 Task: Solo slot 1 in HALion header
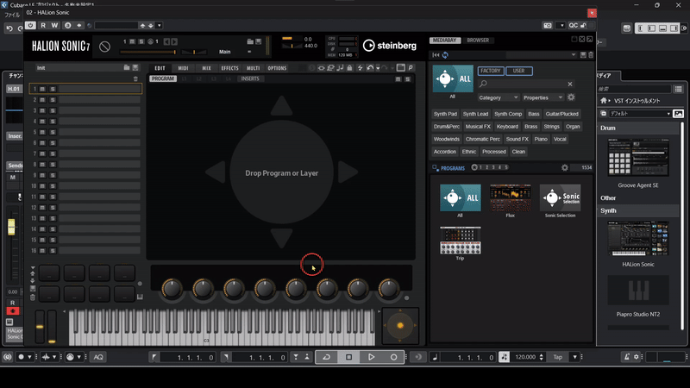click(x=141, y=41)
